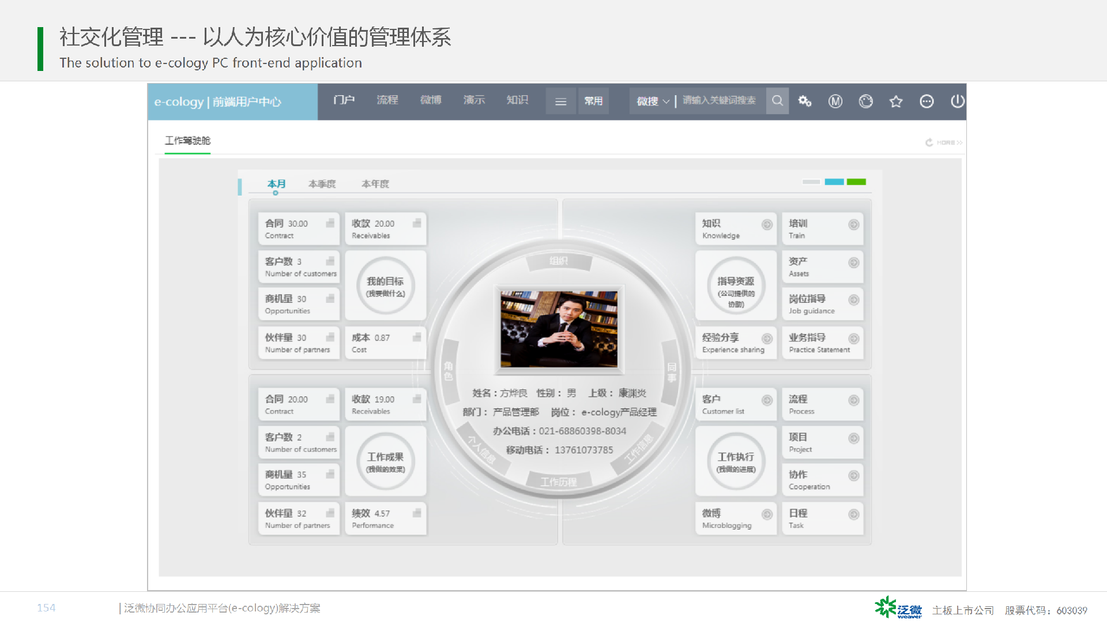Click the MORE link
The width and height of the screenshot is (1107, 623).
(949, 142)
